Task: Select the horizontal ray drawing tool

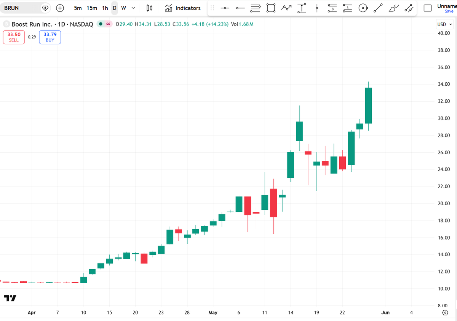Action: tap(240, 8)
